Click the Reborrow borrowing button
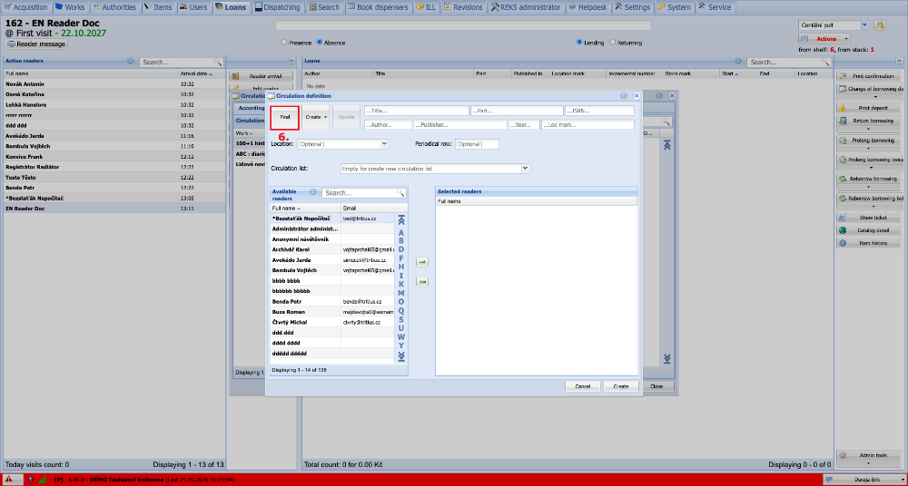The width and height of the screenshot is (908, 486). pos(870,179)
